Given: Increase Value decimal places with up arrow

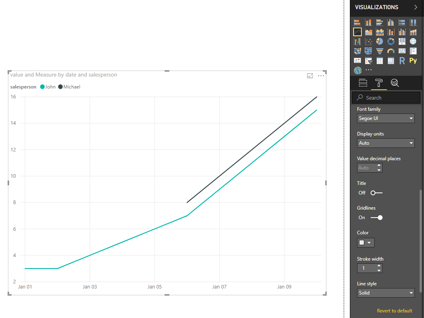Looking at the screenshot, I should click(x=379, y=165).
